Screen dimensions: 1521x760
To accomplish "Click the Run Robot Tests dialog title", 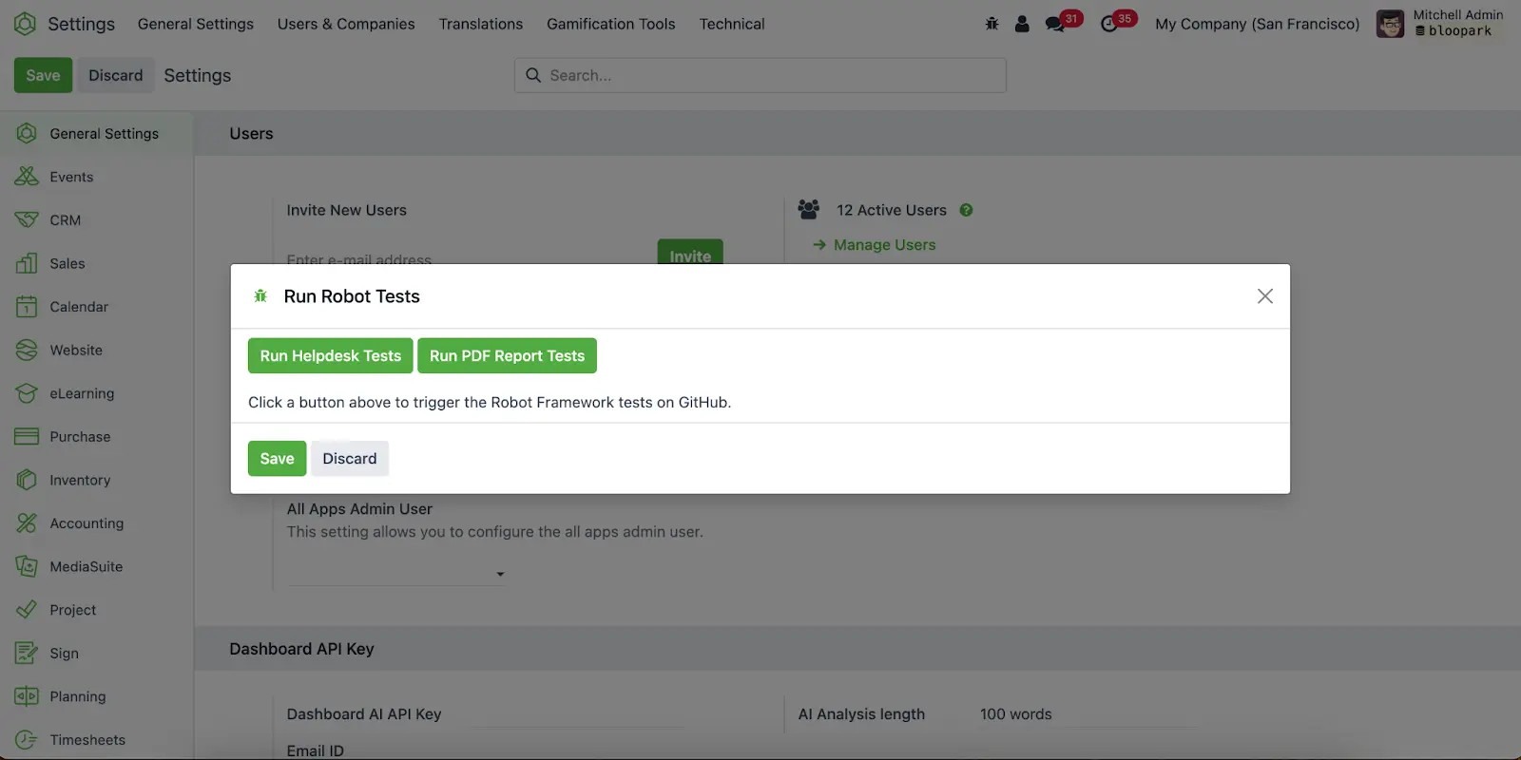I will click(352, 296).
